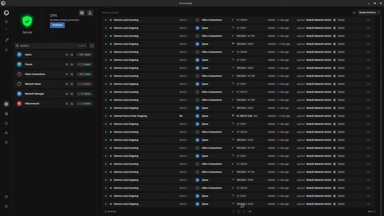Screen dimensions: 384x216
Task: Select Network Noise in the app list
Action: tap(55, 84)
